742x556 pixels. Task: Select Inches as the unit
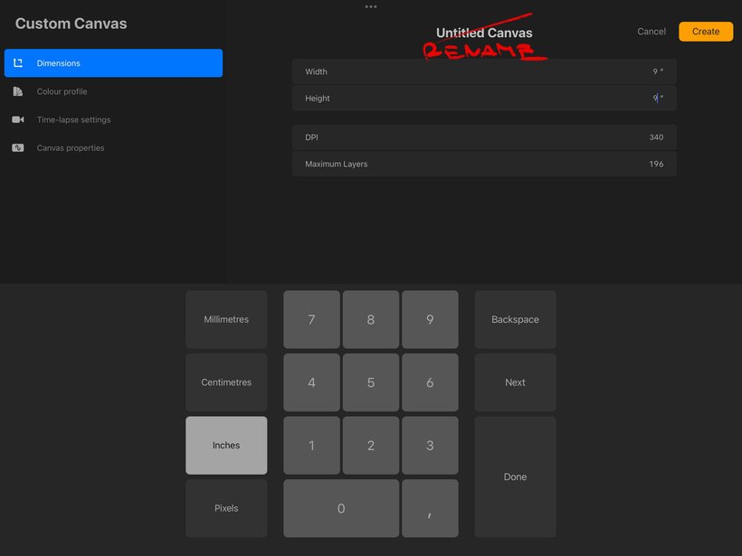226,445
